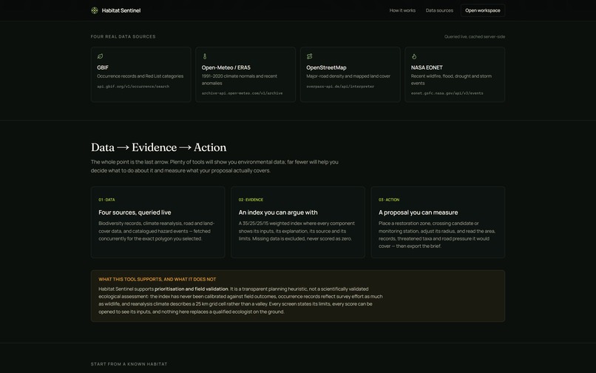Click the eonet.gsfc.nasa.gov events URL text
The width and height of the screenshot is (596, 373).
click(x=447, y=93)
